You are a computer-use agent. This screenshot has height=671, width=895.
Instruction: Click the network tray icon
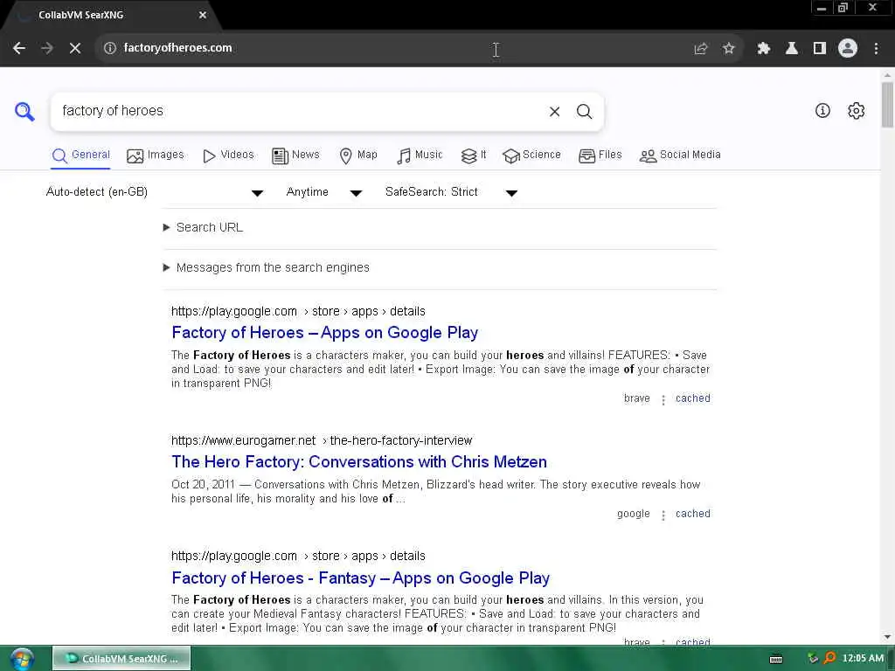813,658
